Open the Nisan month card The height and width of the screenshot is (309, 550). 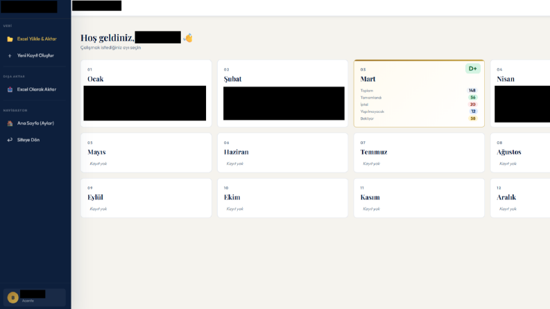pyautogui.click(x=520, y=94)
